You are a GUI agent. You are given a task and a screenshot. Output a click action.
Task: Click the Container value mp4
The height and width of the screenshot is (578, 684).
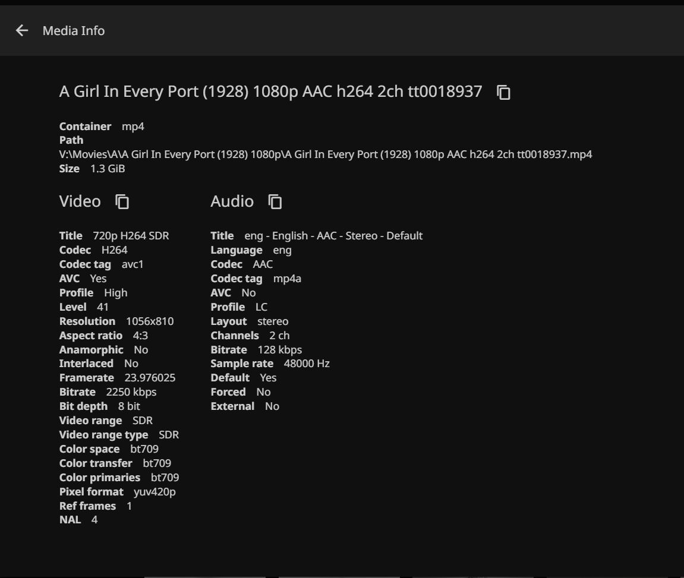tap(133, 127)
